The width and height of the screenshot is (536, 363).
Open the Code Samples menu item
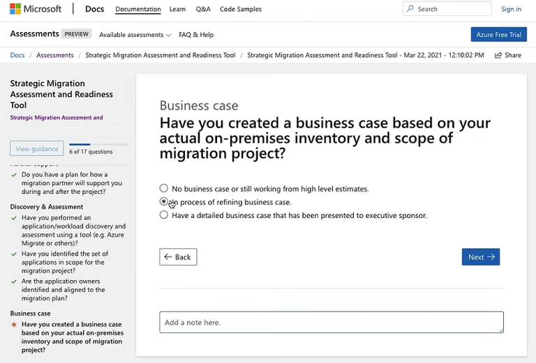[x=241, y=9]
